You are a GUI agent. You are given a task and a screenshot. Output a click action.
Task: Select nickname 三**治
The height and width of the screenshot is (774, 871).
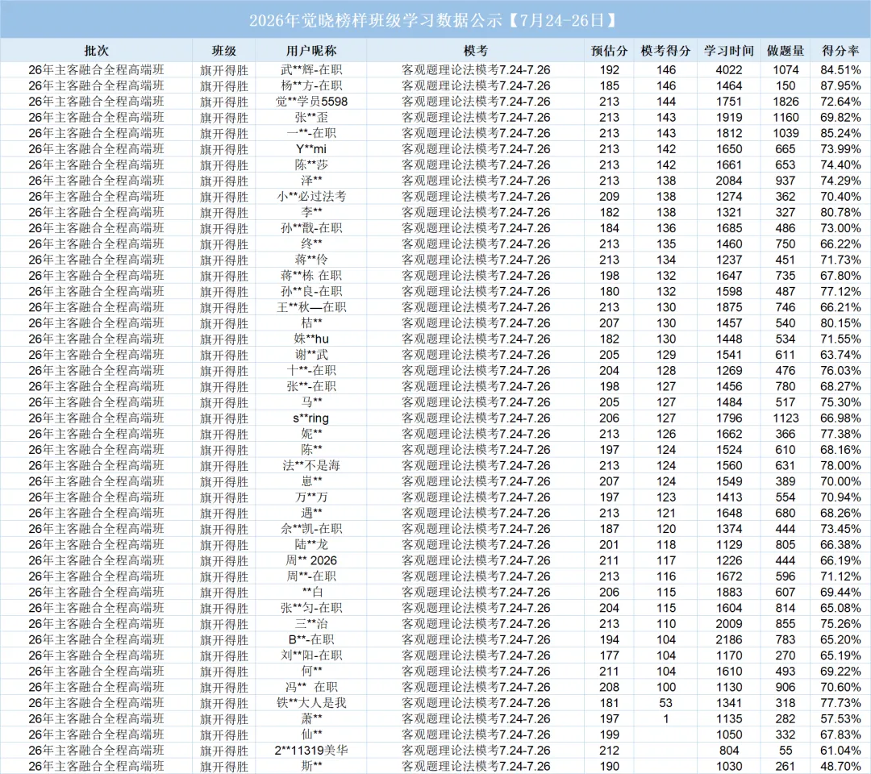[311, 623]
